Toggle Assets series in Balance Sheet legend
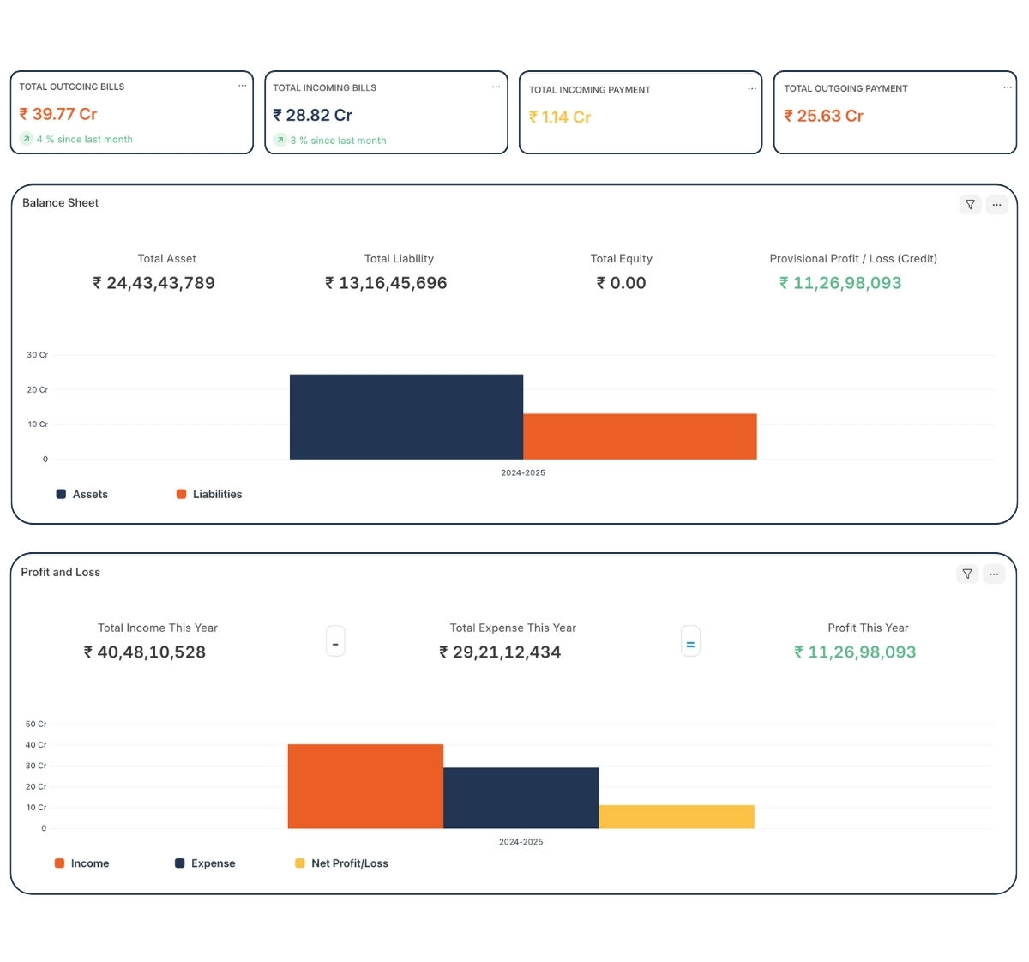 (x=82, y=495)
